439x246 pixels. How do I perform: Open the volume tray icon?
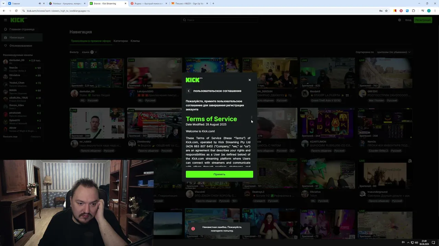[x=416, y=242]
